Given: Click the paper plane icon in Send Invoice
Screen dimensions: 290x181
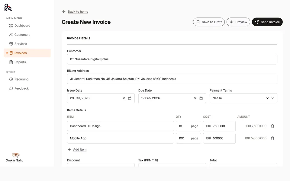Looking at the screenshot, I should coord(257,22).
